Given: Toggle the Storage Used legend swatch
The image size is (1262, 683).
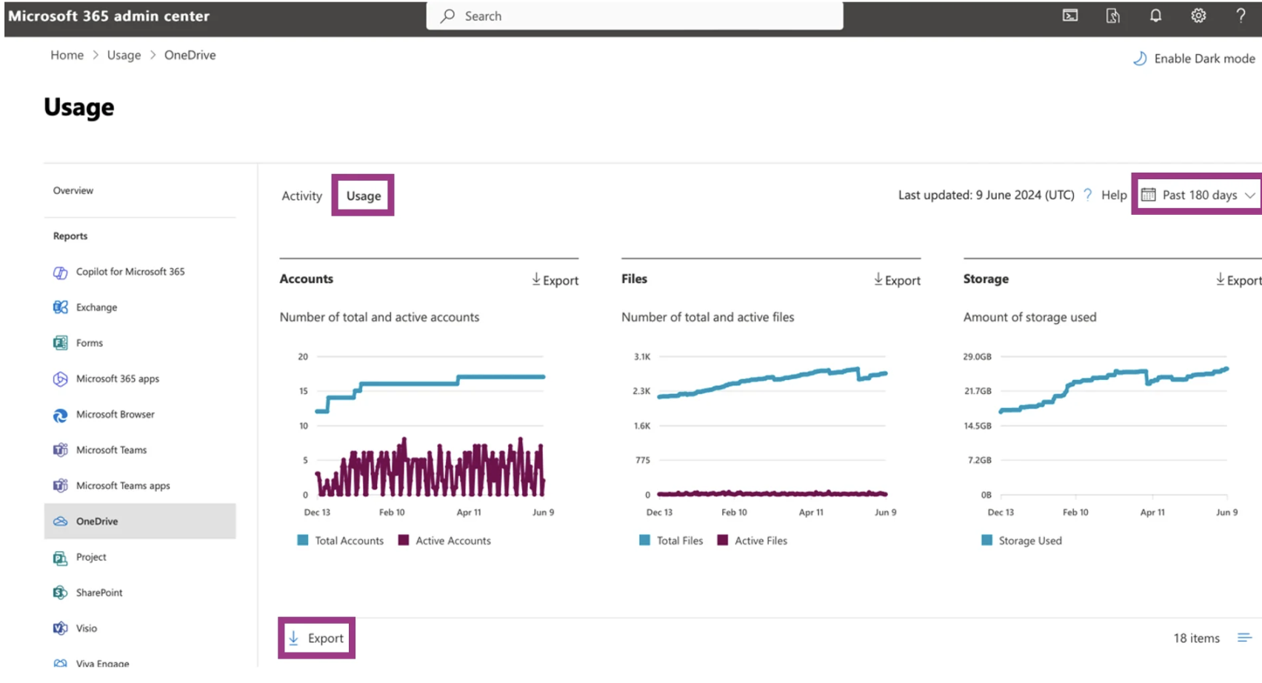Looking at the screenshot, I should 986,540.
